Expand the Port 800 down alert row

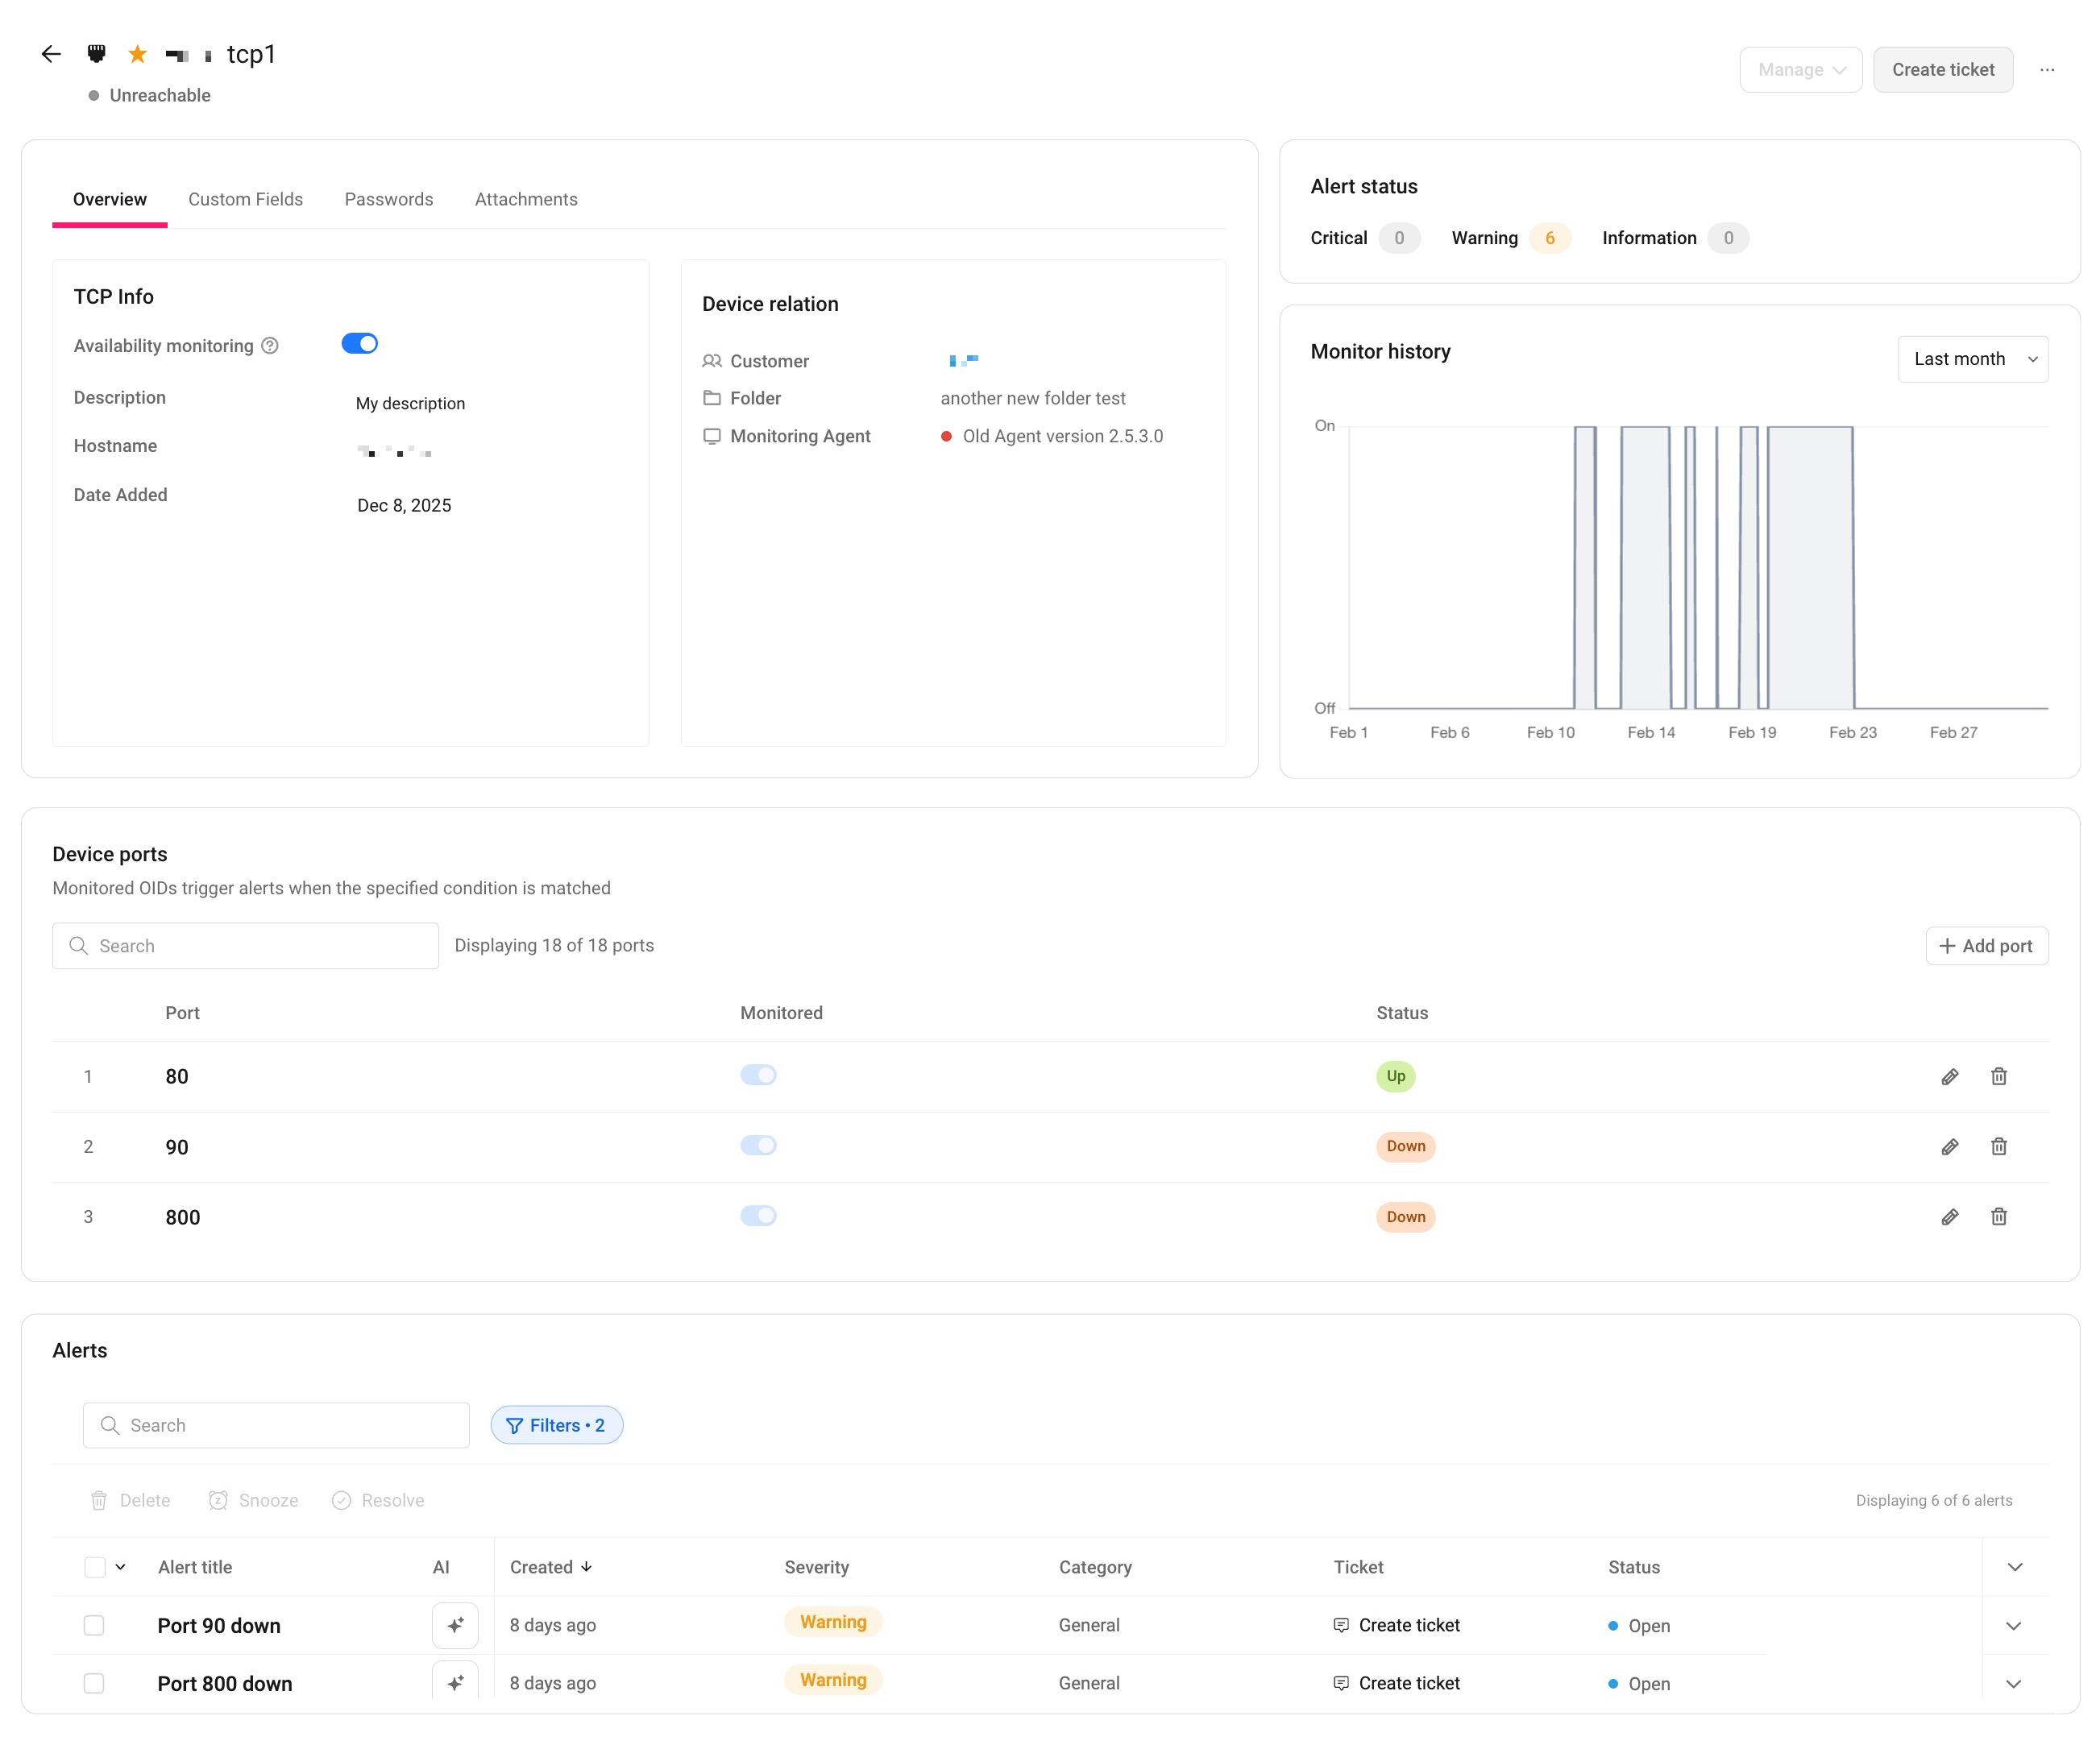coord(2014,1684)
